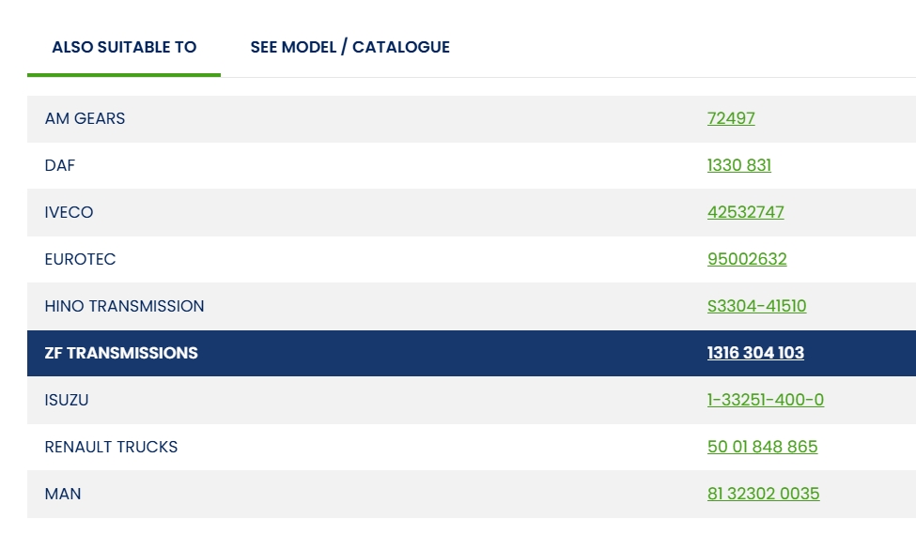Follow the Isuzu 1-33251-400-0 link

point(765,400)
